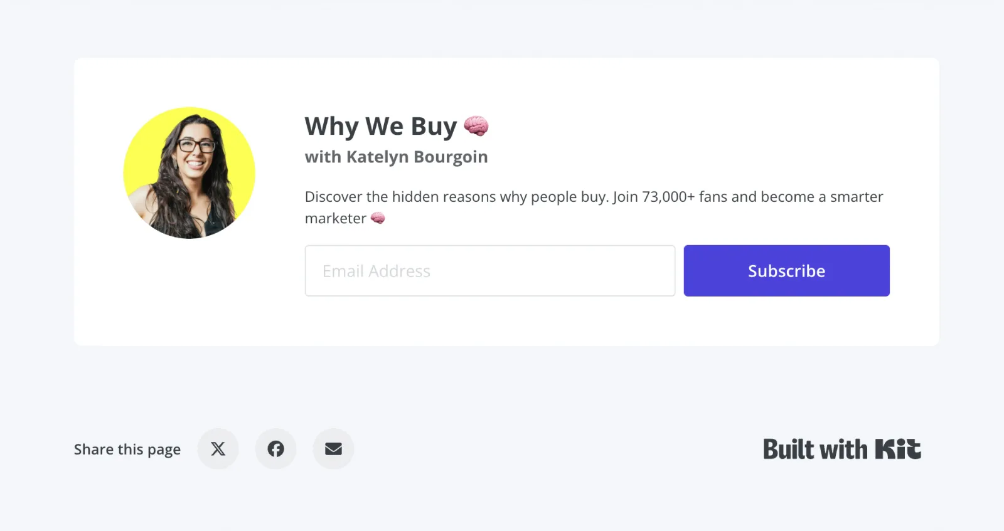Click the "with Katelyn Bourgoin" subtitle
The height and width of the screenshot is (531, 1004).
click(396, 157)
